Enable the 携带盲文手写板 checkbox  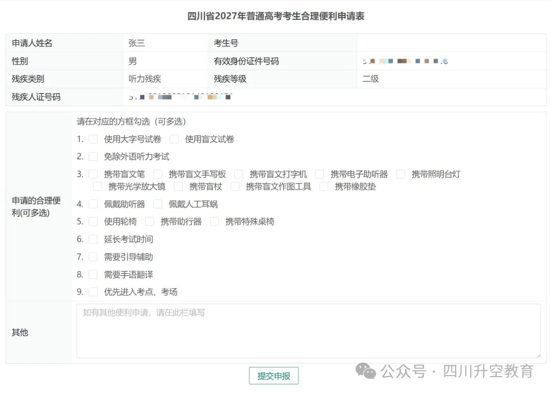tap(158, 174)
